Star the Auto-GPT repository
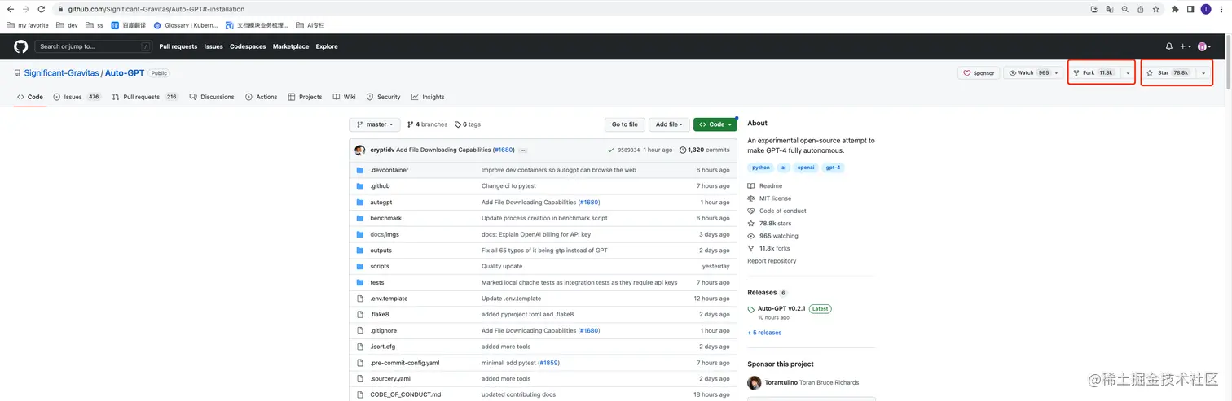This screenshot has width=1232, height=401. point(1168,73)
